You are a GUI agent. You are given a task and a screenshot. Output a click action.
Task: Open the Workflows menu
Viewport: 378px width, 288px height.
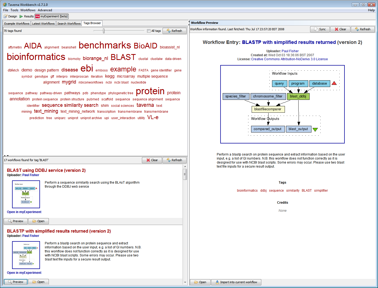(28, 10)
